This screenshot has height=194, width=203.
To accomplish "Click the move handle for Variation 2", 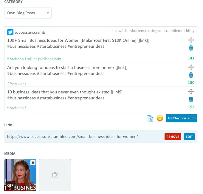I will pyautogui.click(x=191, y=67).
